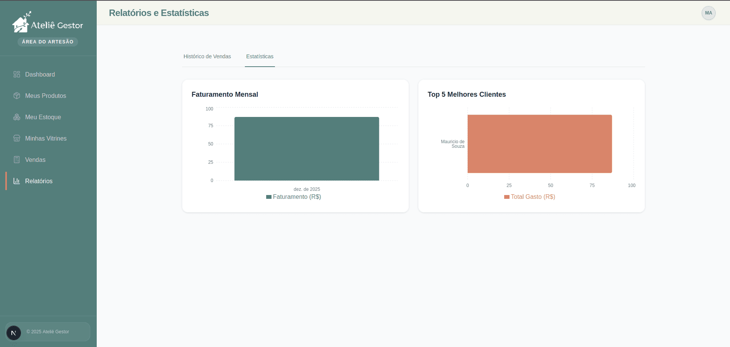Viewport: 730px width, 347px height.
Task: Switch to the Histórico de Vendas tab
Action: pyautogui.click(x=207, y=56)
